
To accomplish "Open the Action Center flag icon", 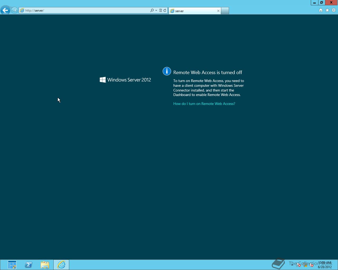I will [x=299, y=265].
